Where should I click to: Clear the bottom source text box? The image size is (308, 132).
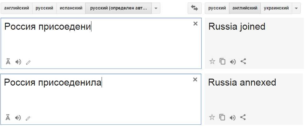pos(195,80)
